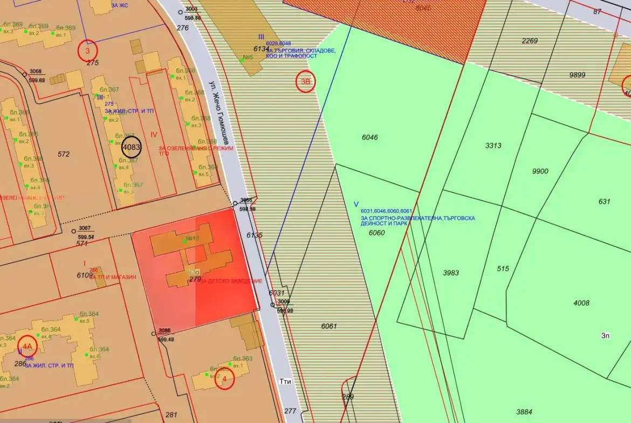The image size is (631, 423).
Task: Select the ЗА ЖС label
Action: (120, 5)
